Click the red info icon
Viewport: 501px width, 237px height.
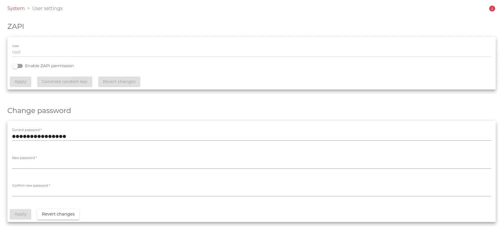click(492, 9)
